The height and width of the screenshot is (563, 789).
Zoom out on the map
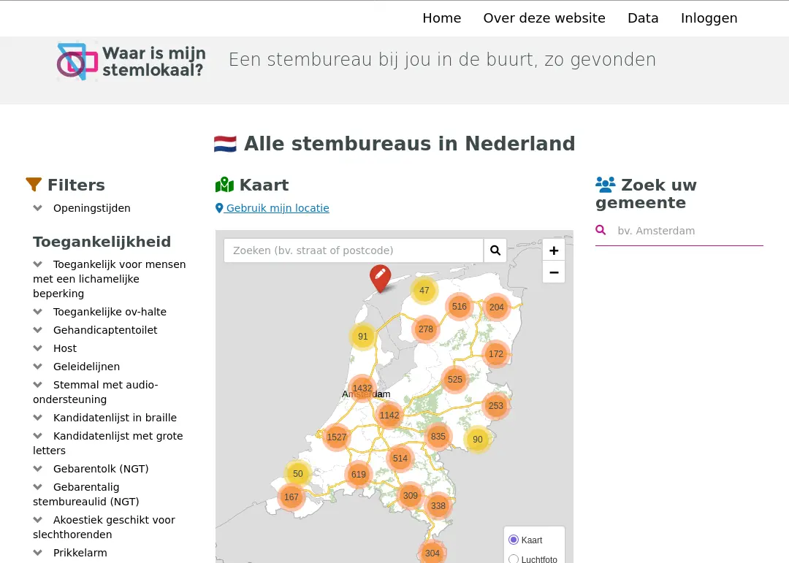[554, 272]
